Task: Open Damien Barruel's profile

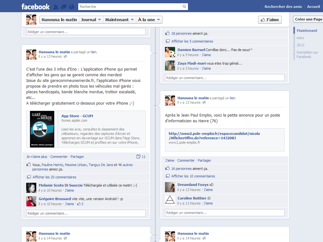Action: click(191, 49)
